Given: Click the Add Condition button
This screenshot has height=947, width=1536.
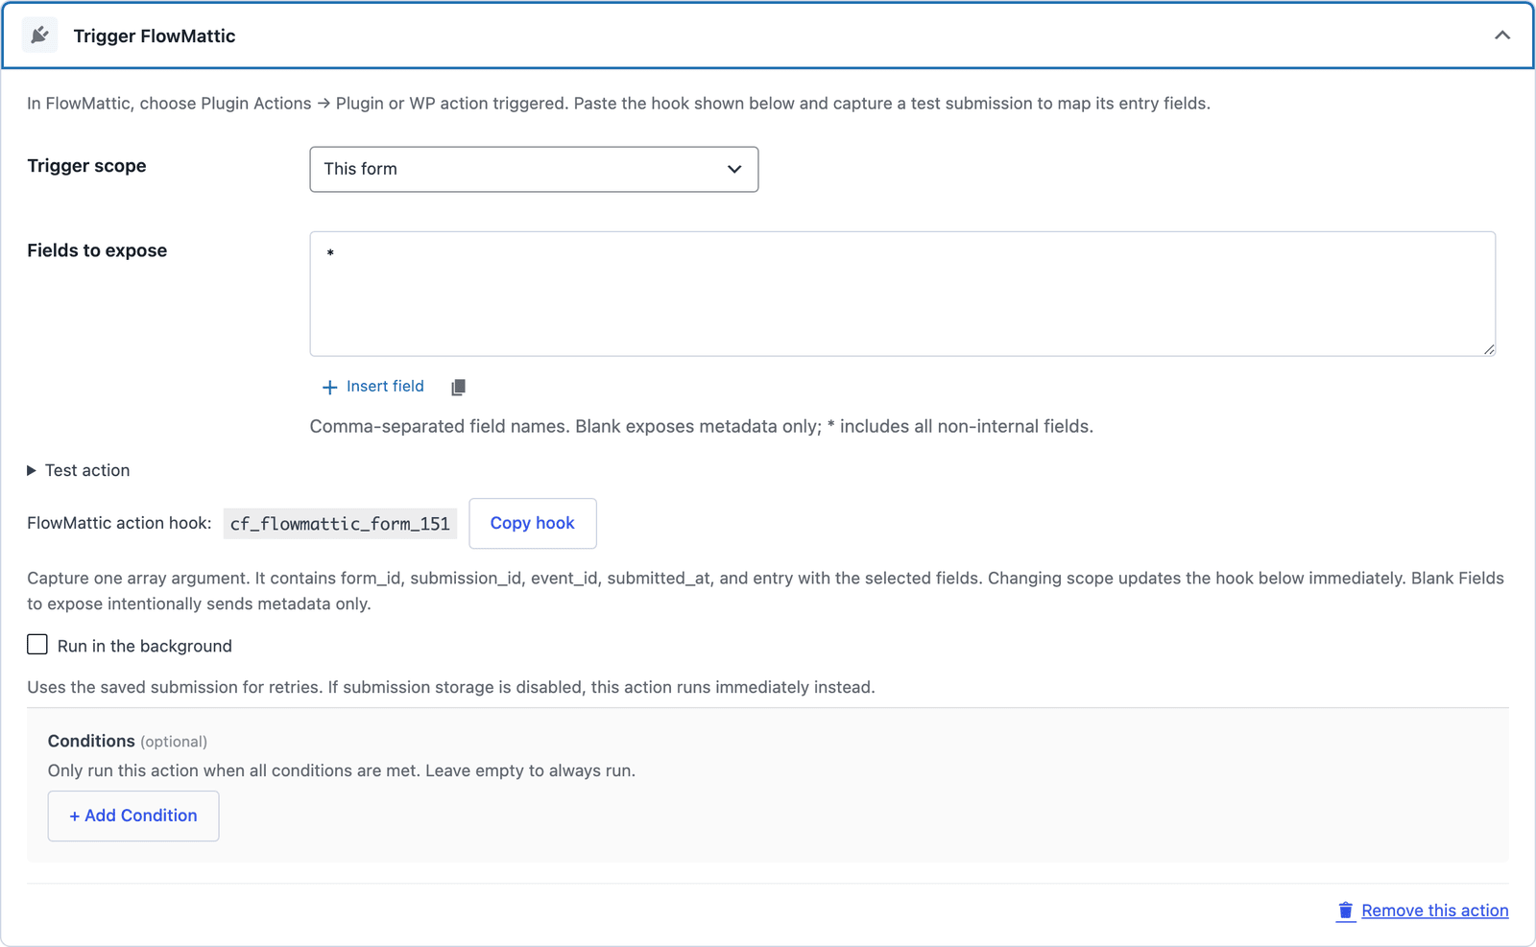Looking at the screenshot, I should [x=133, y=816].
